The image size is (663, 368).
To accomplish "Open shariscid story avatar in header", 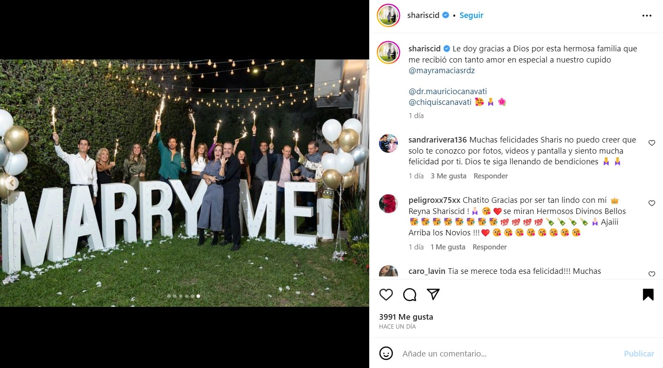I will pyautogui.click(x=388, y=15).
